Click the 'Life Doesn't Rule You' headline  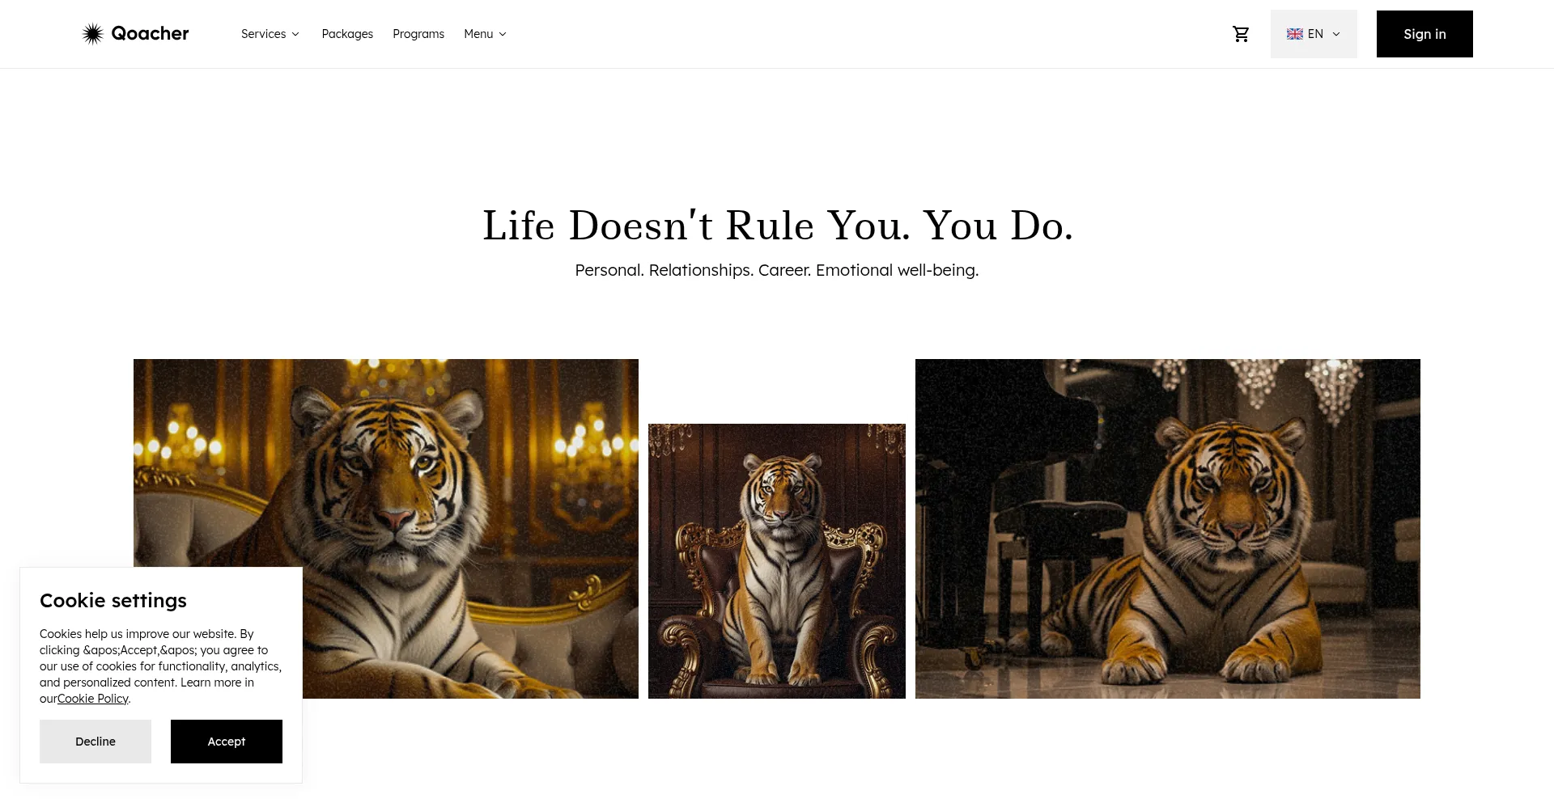(777, 226)
